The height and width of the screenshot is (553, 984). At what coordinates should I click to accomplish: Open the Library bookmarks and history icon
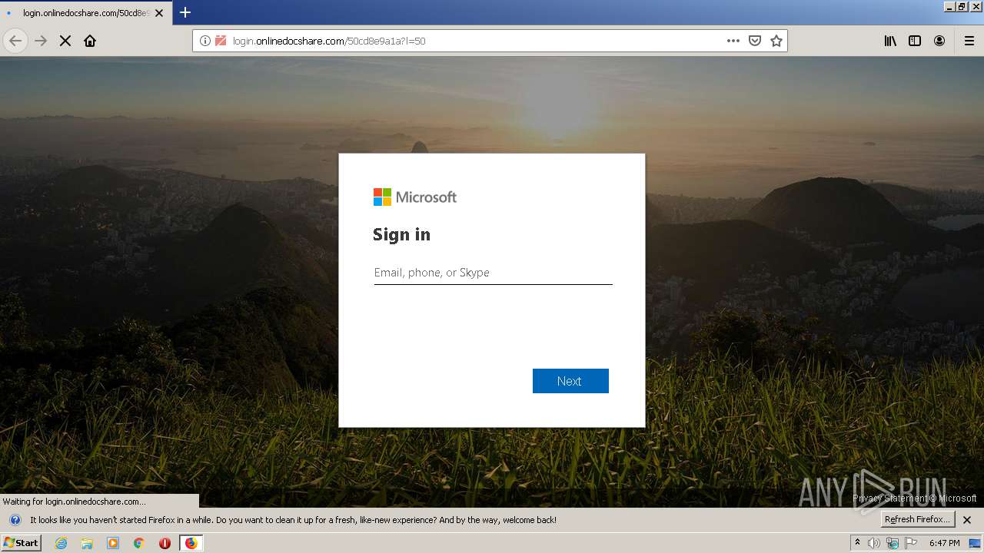(890, 41)
